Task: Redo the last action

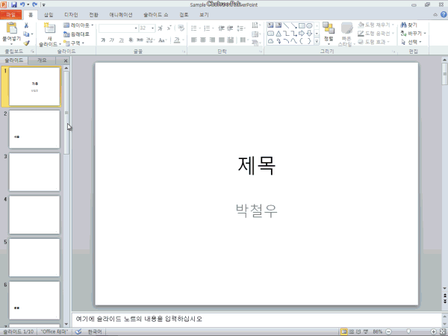Action: point(34,4)
